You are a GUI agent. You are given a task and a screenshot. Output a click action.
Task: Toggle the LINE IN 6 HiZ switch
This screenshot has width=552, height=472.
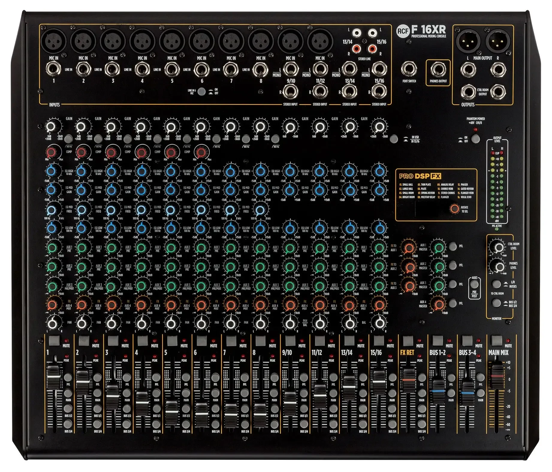[x=202, y=91]
